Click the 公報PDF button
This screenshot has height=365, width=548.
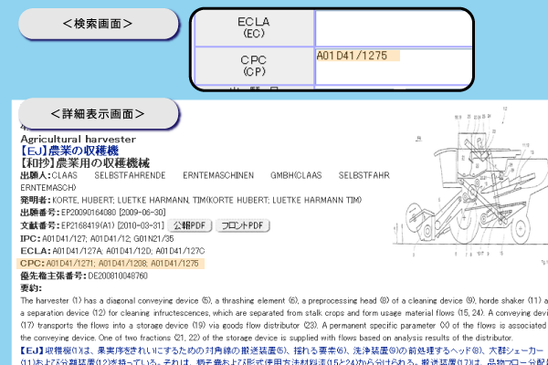tap(192, 225)
